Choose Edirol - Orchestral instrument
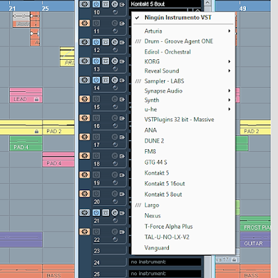Viewport: 278px width, 278px height. [167, 52]
